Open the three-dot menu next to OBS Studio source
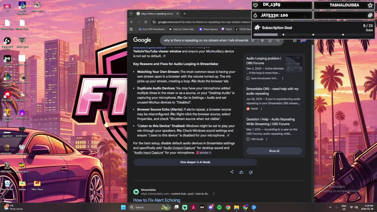Screen dimensions: 377x212 click(267, 139)
